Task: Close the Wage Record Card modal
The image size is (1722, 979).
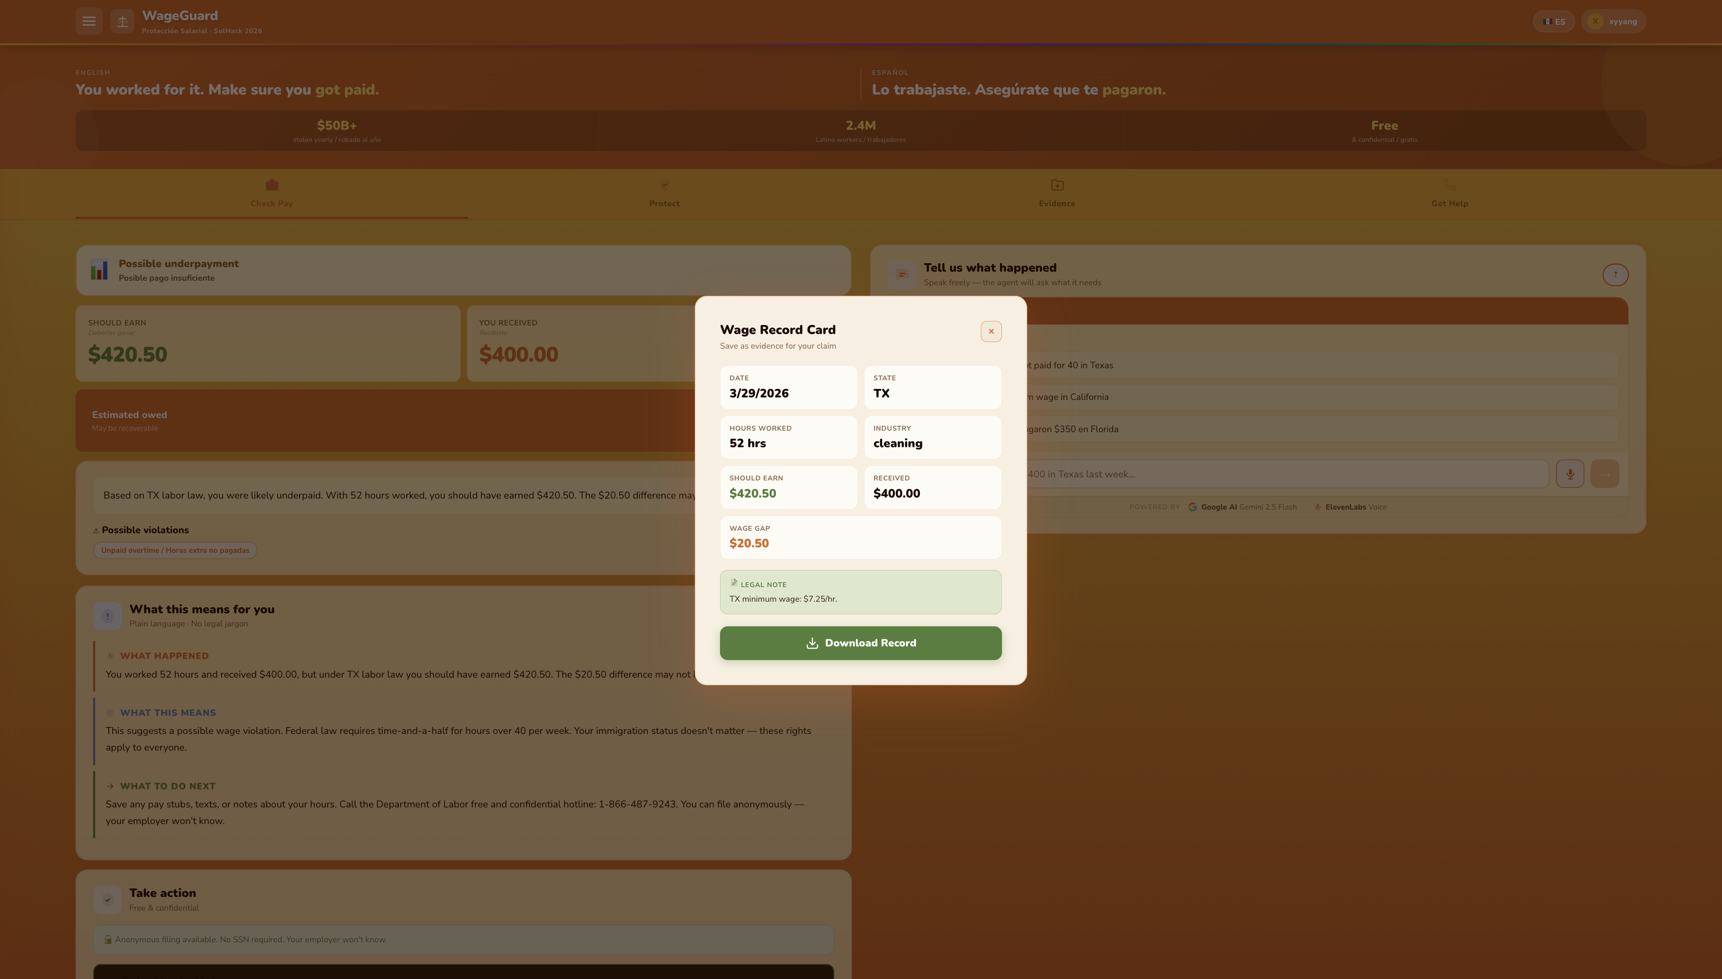Action: point(990,332)
